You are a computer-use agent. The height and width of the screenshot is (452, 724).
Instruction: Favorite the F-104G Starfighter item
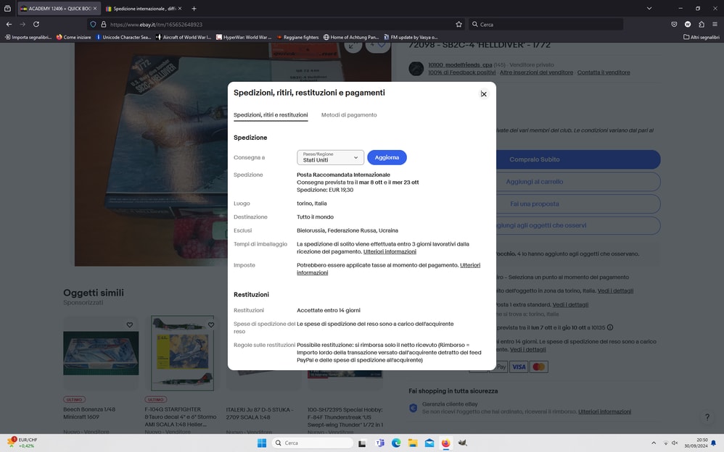211,325
